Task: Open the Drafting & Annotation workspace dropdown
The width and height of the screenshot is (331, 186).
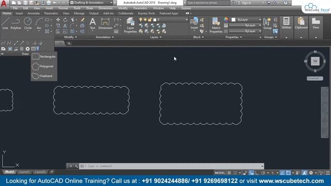Action: [x=91, y=3]
